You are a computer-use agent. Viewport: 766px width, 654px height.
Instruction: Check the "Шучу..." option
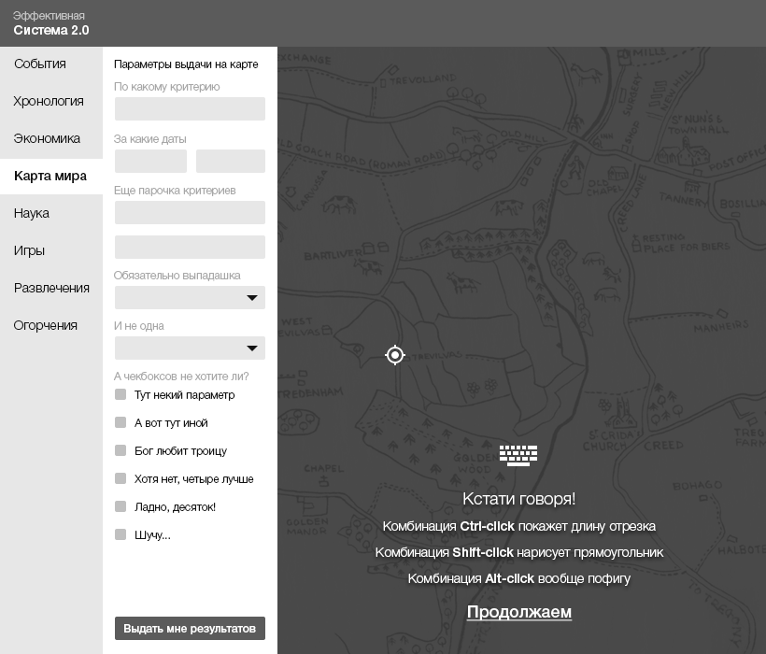(x=120, y=534)
